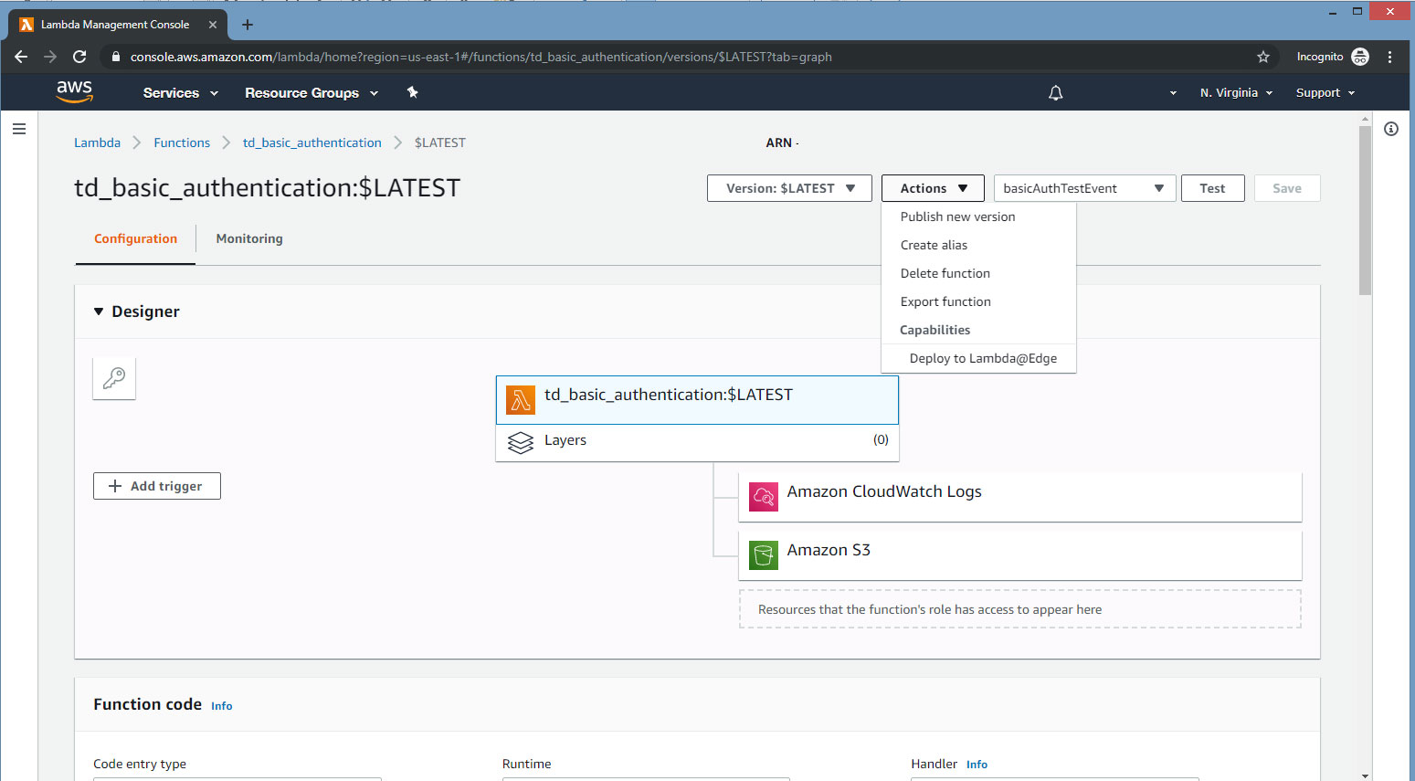
Task: Click the key permissions icon in Designer
Action: click(114, 378)
